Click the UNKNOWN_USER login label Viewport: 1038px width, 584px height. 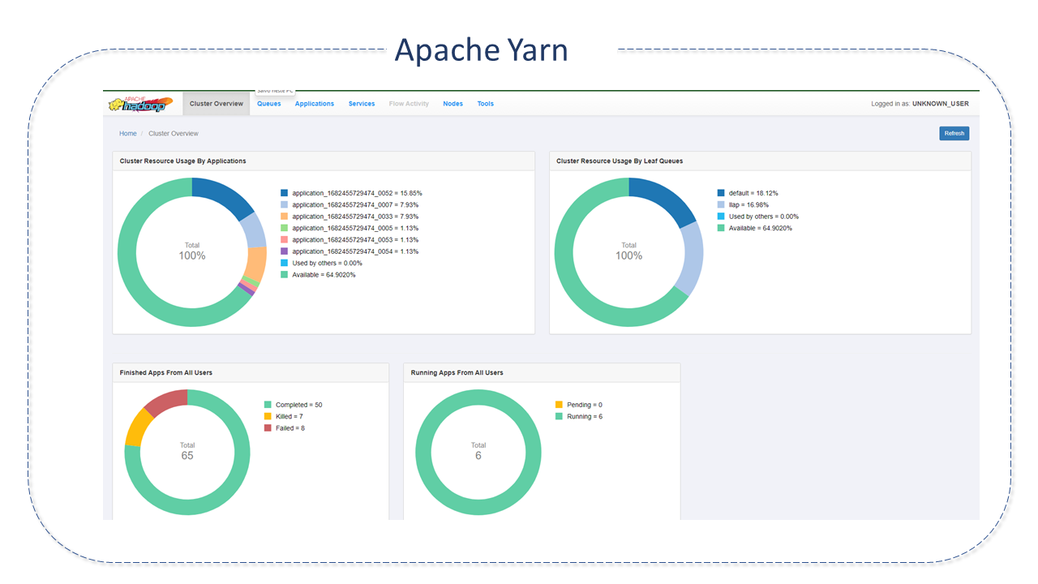point(941,104)
